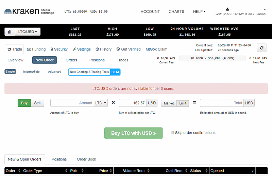
Task: Click the USD balance $0.00 text
Action: (99, 12)
